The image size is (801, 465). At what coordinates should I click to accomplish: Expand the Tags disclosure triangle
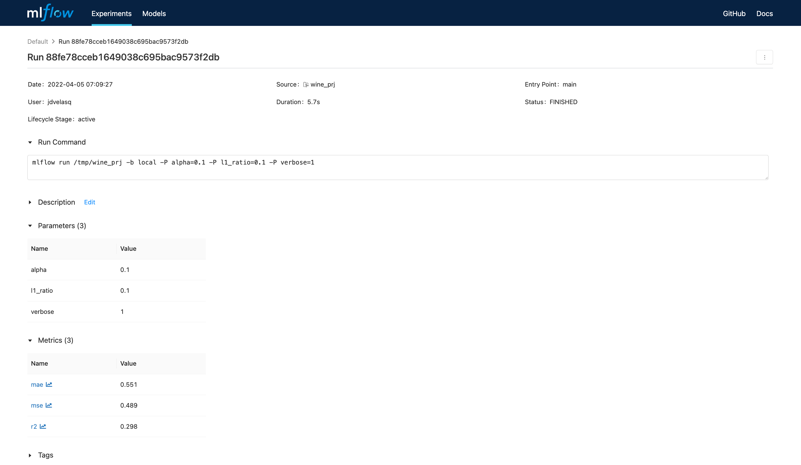pyautogui.click(x=30, y=455)
